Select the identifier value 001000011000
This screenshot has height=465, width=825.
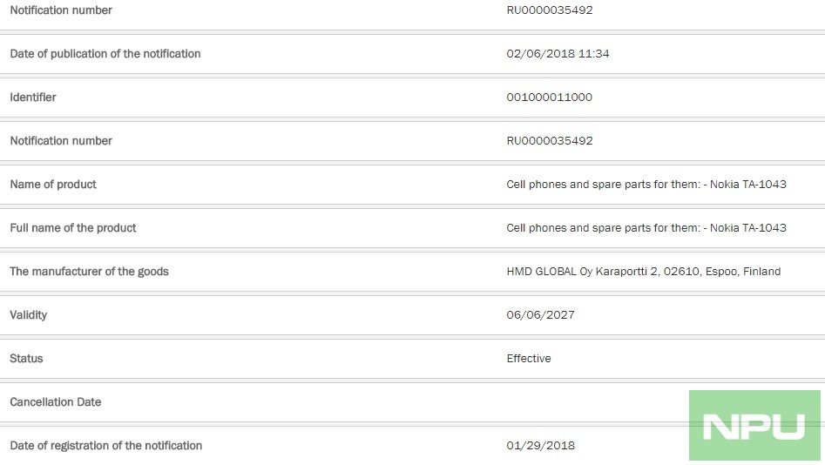coord(550,98)
